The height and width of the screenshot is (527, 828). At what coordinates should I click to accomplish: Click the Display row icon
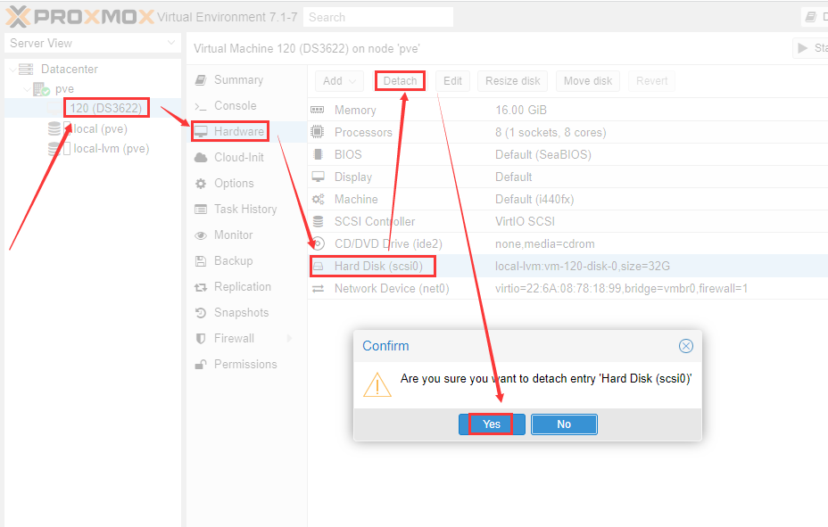[x=318, y=177]
